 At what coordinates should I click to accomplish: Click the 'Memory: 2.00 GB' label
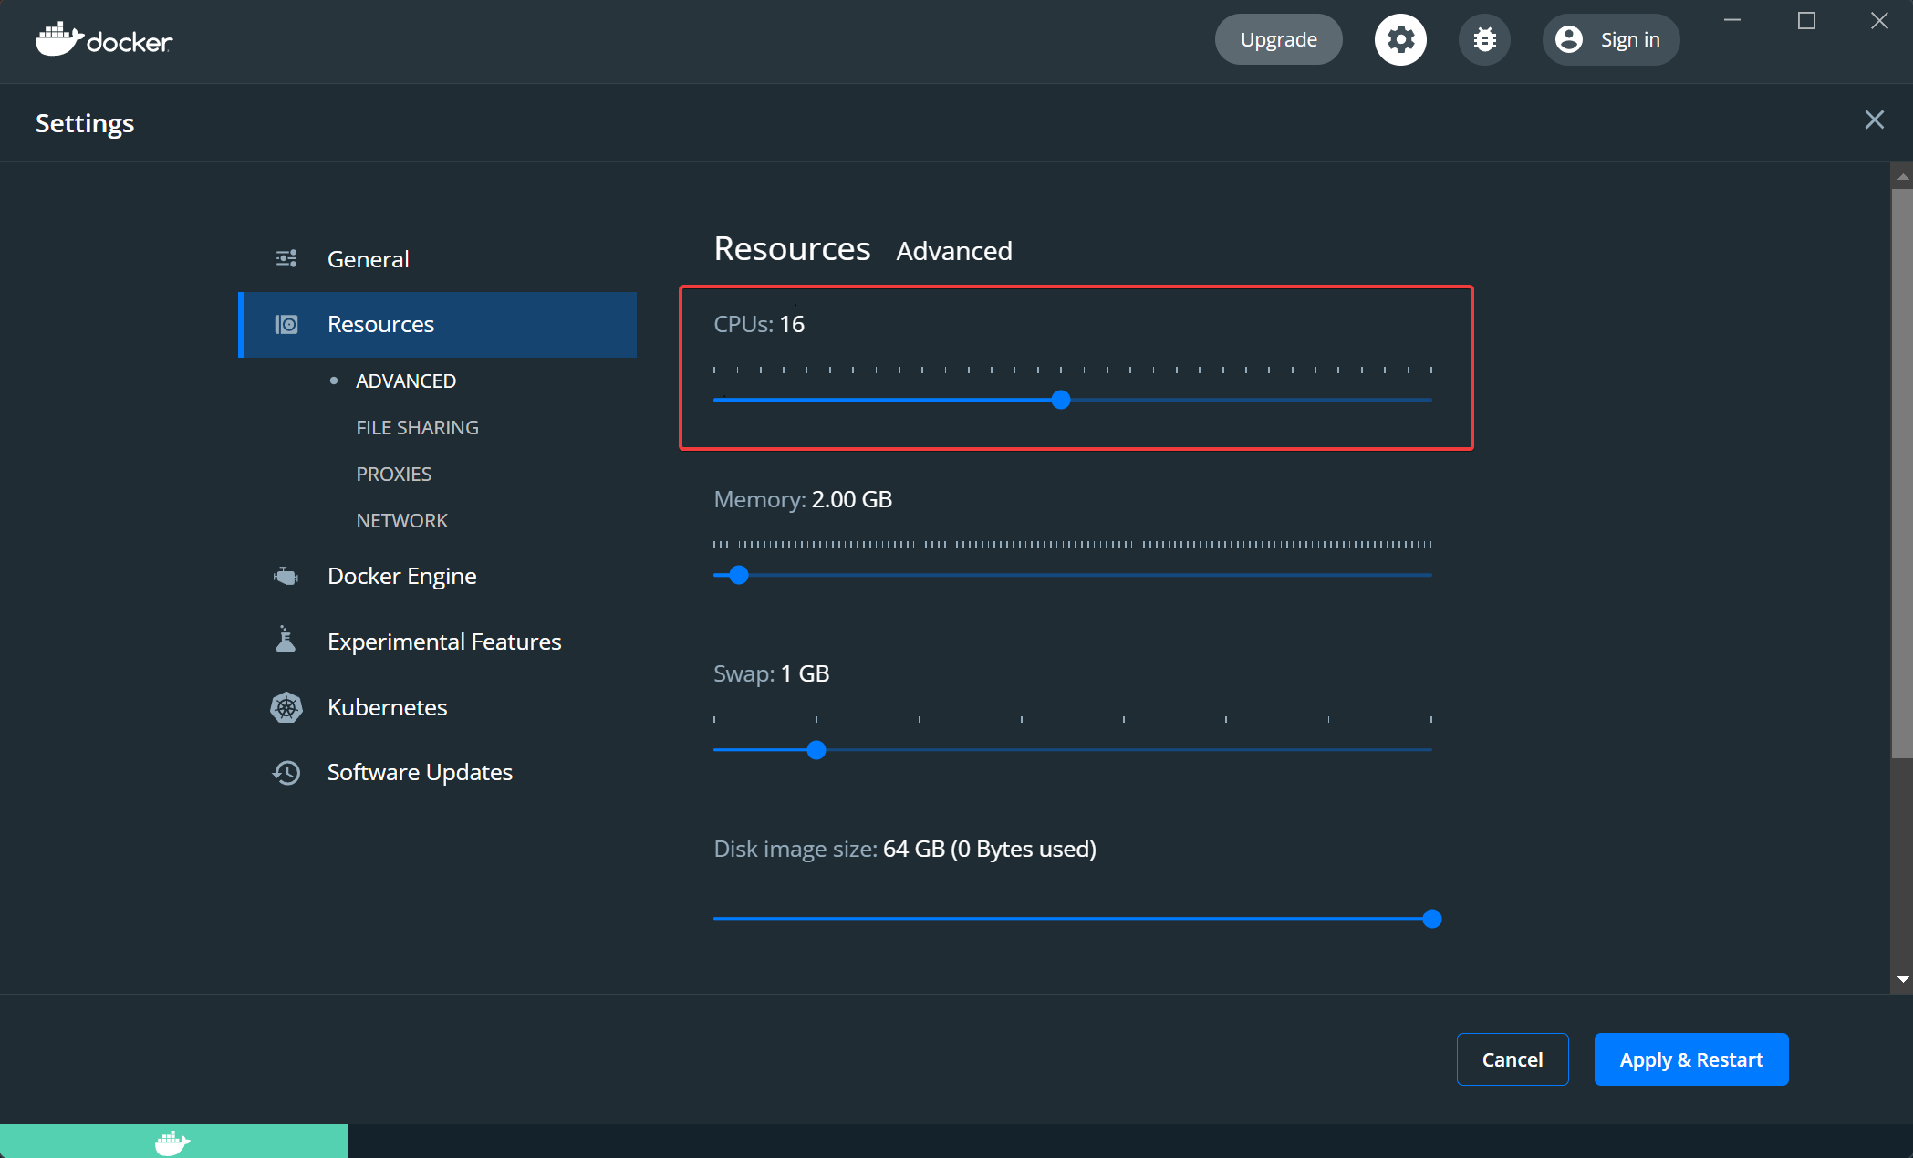[x=803, y=499]
